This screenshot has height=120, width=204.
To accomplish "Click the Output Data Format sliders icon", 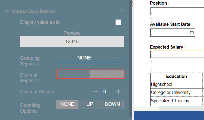I will (x=7, y=12).
